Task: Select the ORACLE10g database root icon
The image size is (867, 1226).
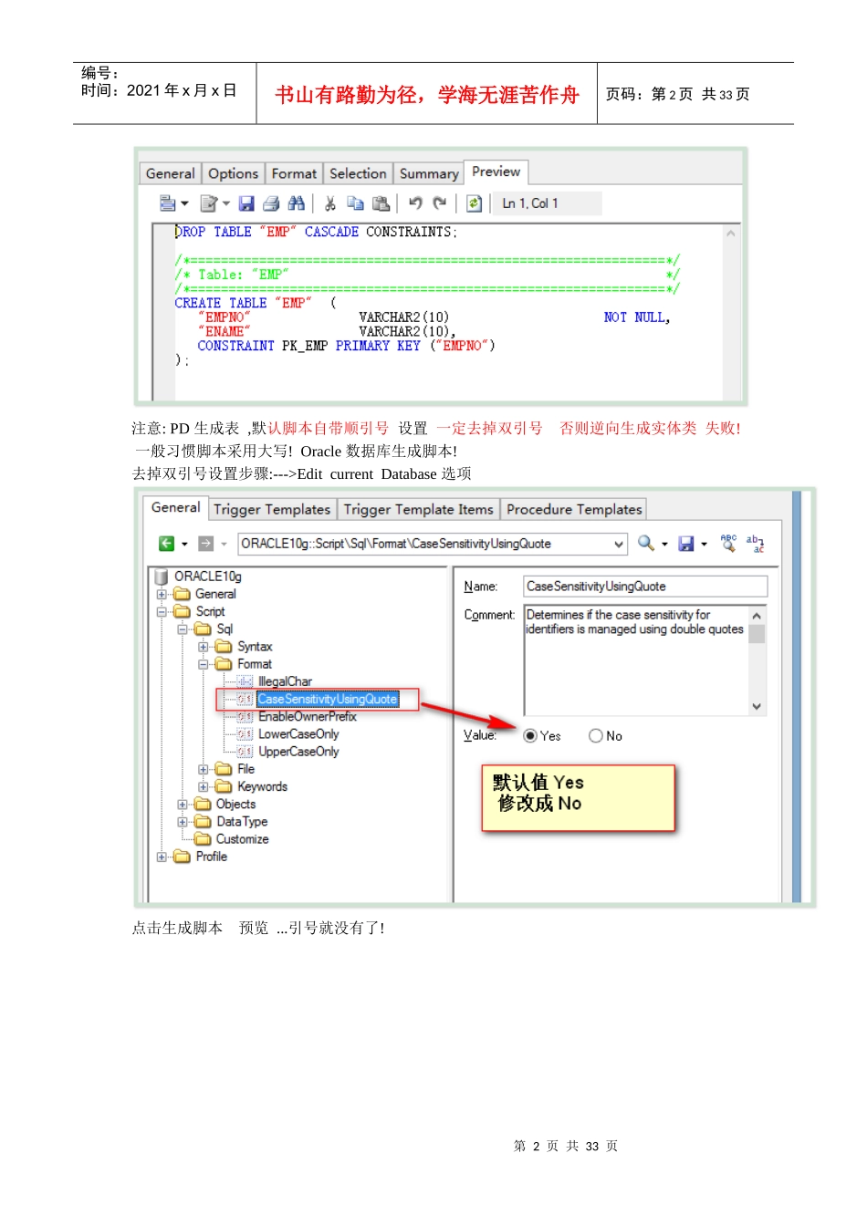Action: coord(162,577)
